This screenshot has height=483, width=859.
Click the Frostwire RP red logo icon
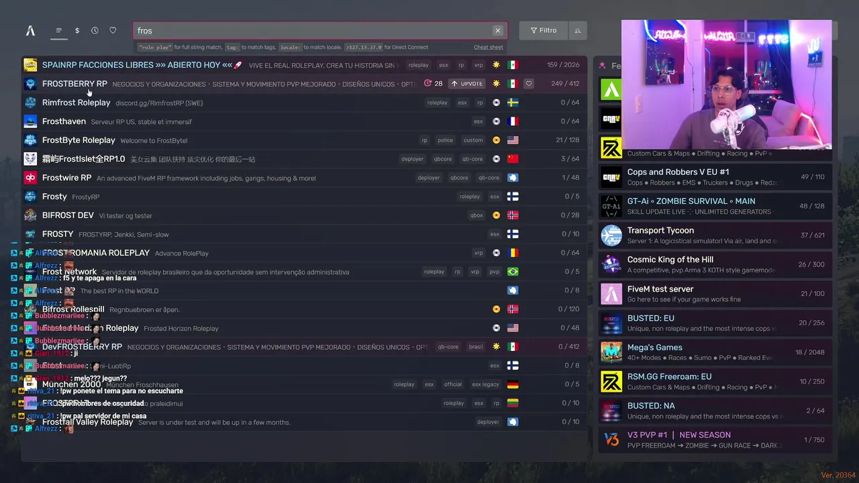point(30,178)
